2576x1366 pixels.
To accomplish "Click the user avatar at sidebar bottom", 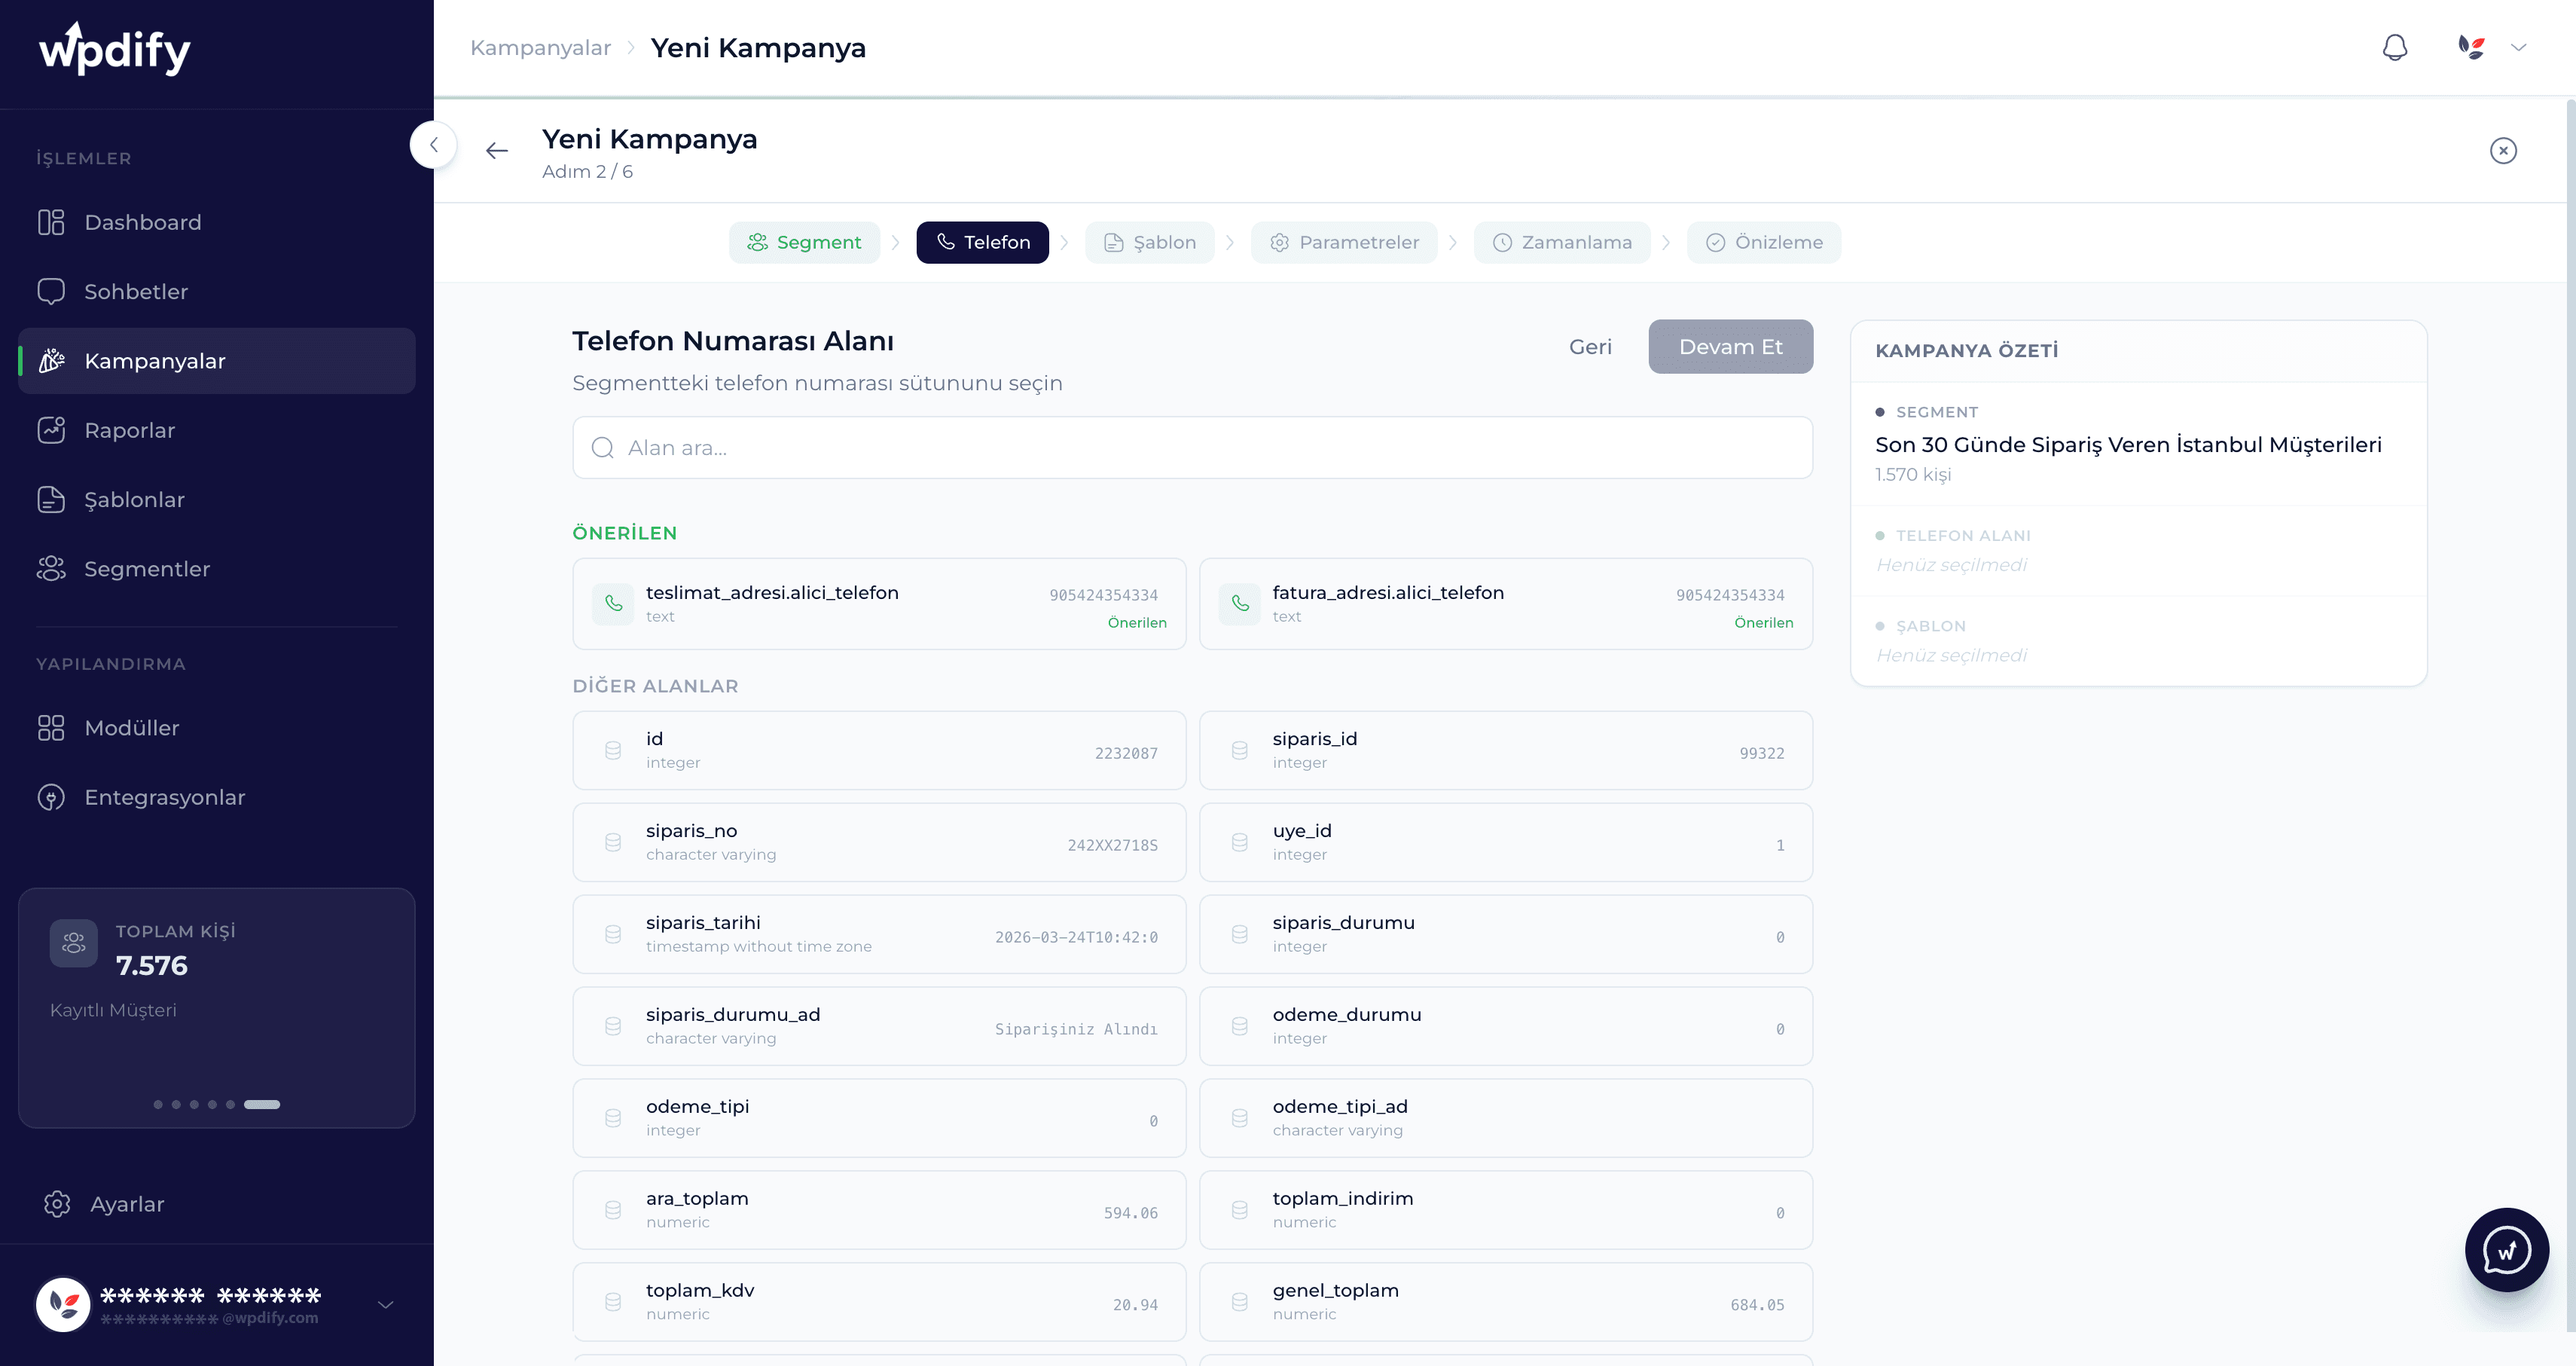I will (63, 1304).
